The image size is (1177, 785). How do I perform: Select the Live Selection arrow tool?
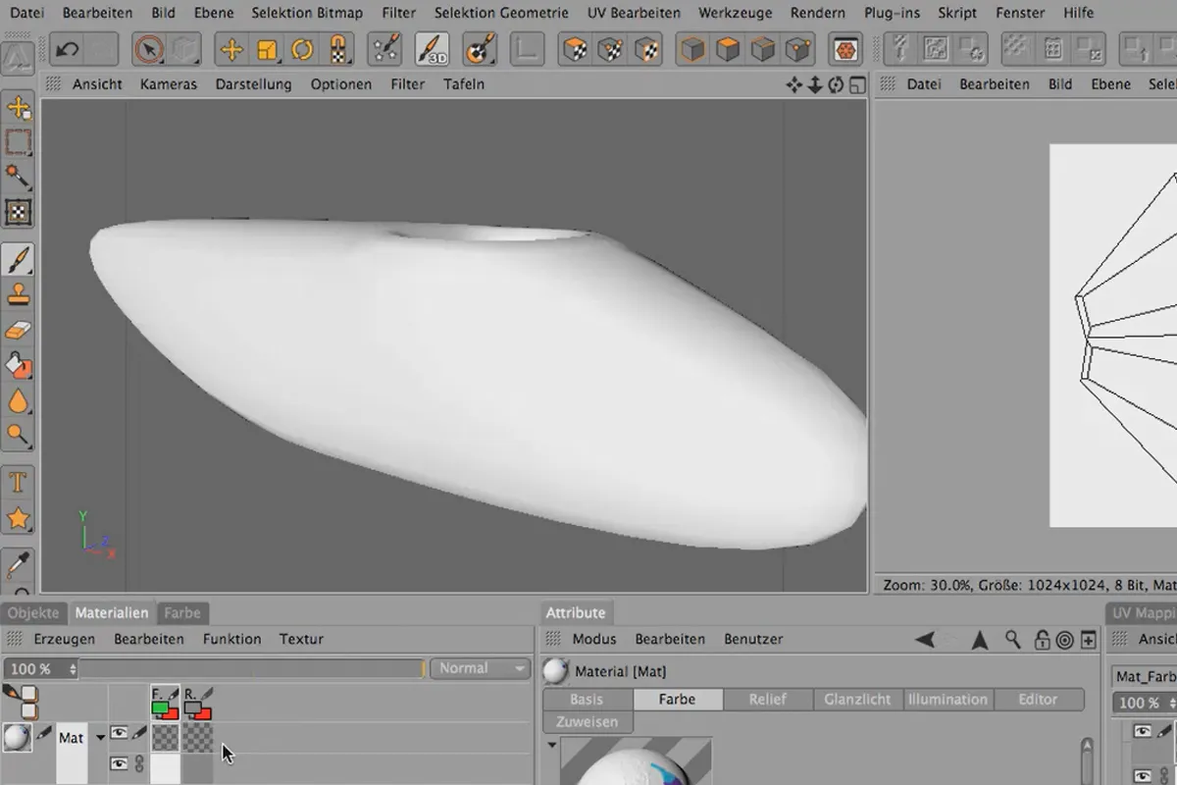[x=149, y=49]
